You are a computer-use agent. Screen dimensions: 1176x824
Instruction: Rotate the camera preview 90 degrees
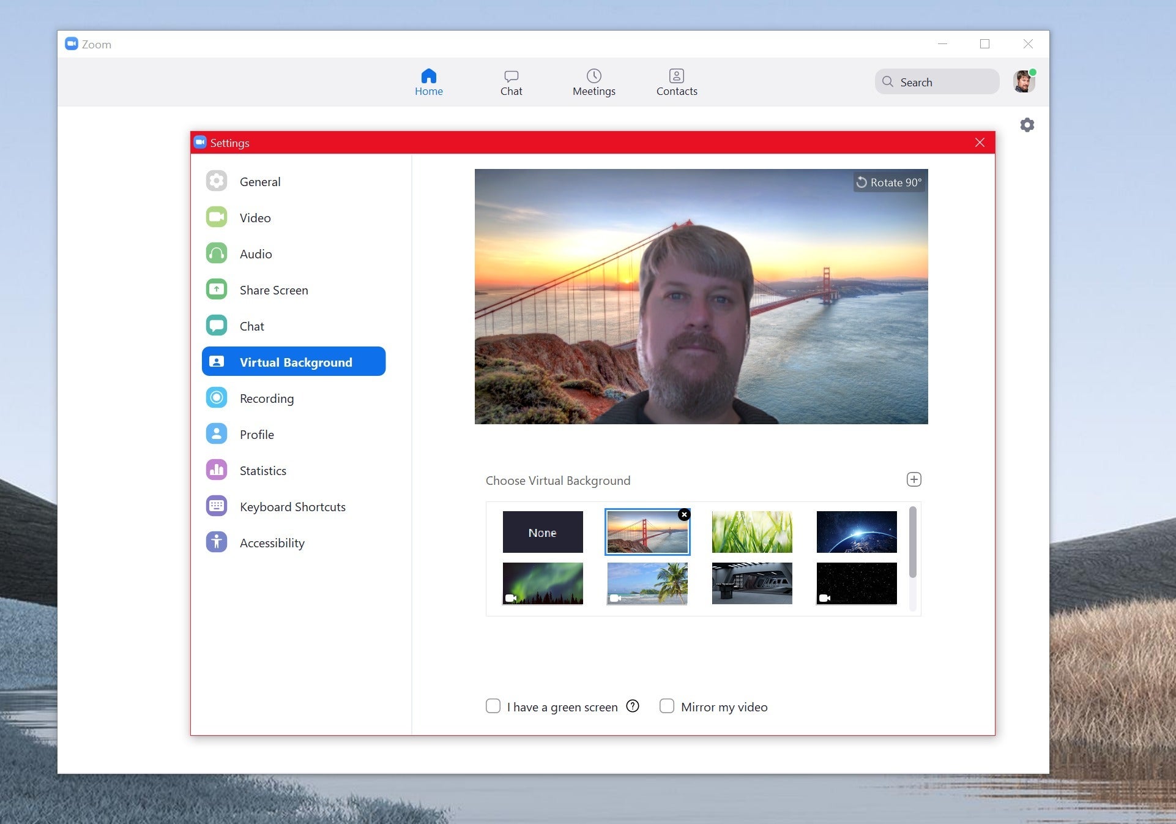888,182
